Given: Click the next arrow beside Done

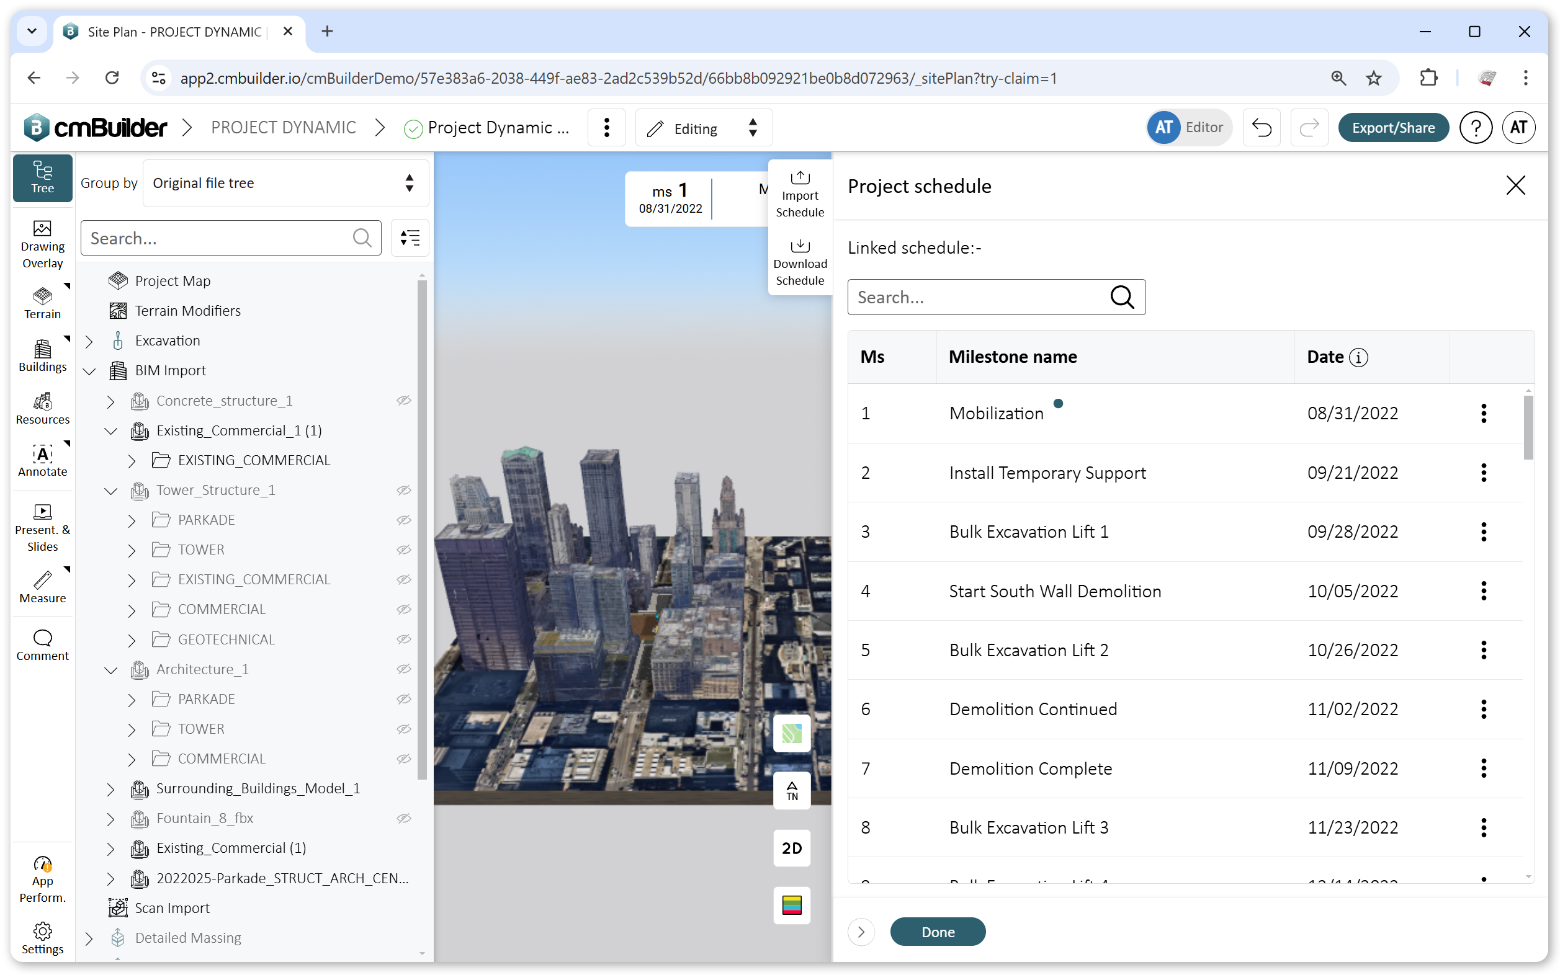Looking at the screenshot, I should click(861, 932).
